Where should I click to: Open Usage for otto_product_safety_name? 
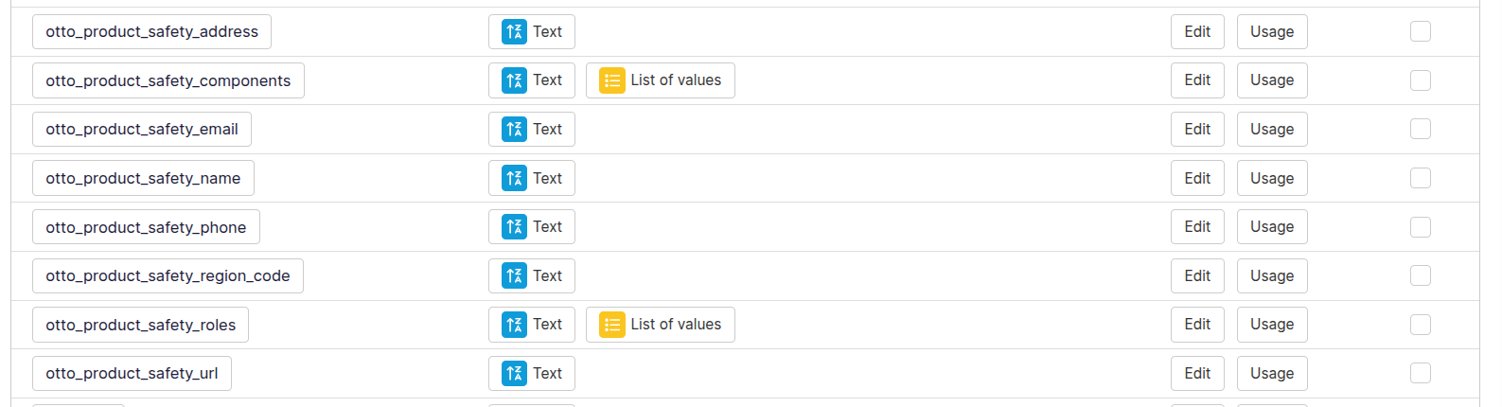coord(1271,178)
